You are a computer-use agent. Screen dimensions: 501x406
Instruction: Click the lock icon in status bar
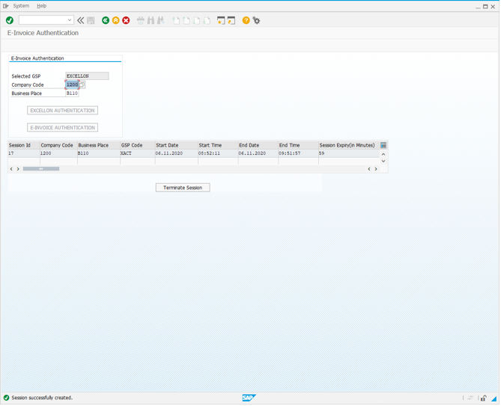[x=484, y=398]
